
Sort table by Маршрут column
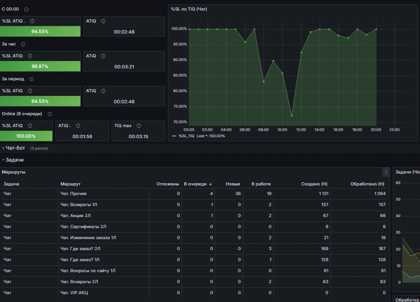pyautogui.click(x=70, y=184)
